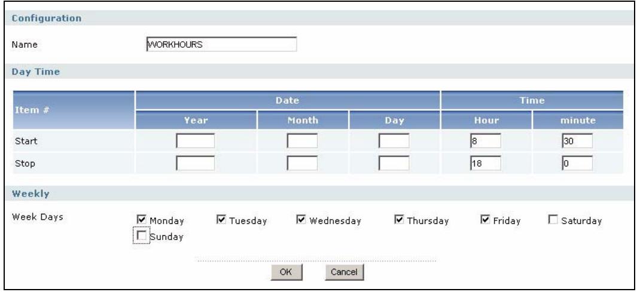Click the Stop Year input field
Viewport: 640px width, 292px height.
tap(195, 163)
